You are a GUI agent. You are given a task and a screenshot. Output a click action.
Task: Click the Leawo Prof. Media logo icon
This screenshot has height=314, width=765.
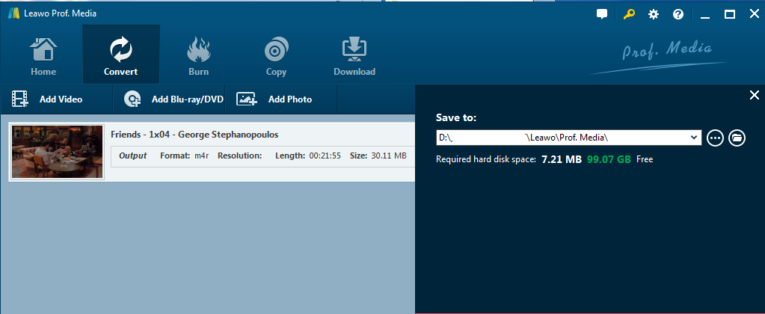click(13, 13)
